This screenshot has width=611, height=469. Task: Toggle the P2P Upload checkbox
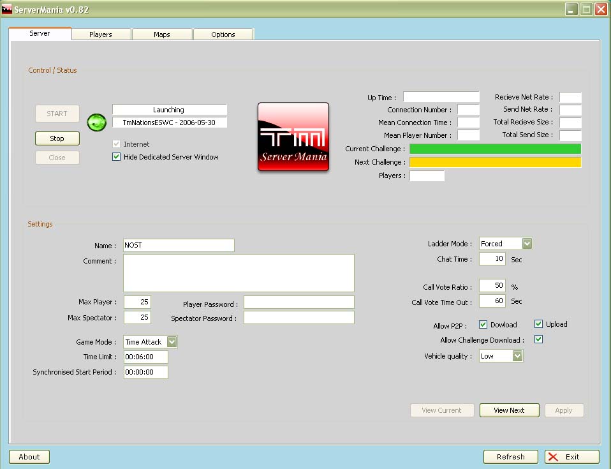click(x=538, y=324)
